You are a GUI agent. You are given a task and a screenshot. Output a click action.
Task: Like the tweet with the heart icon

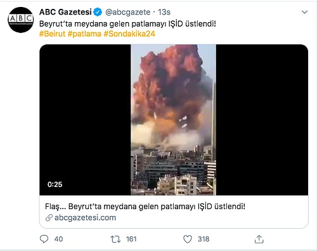click(188, 239)
